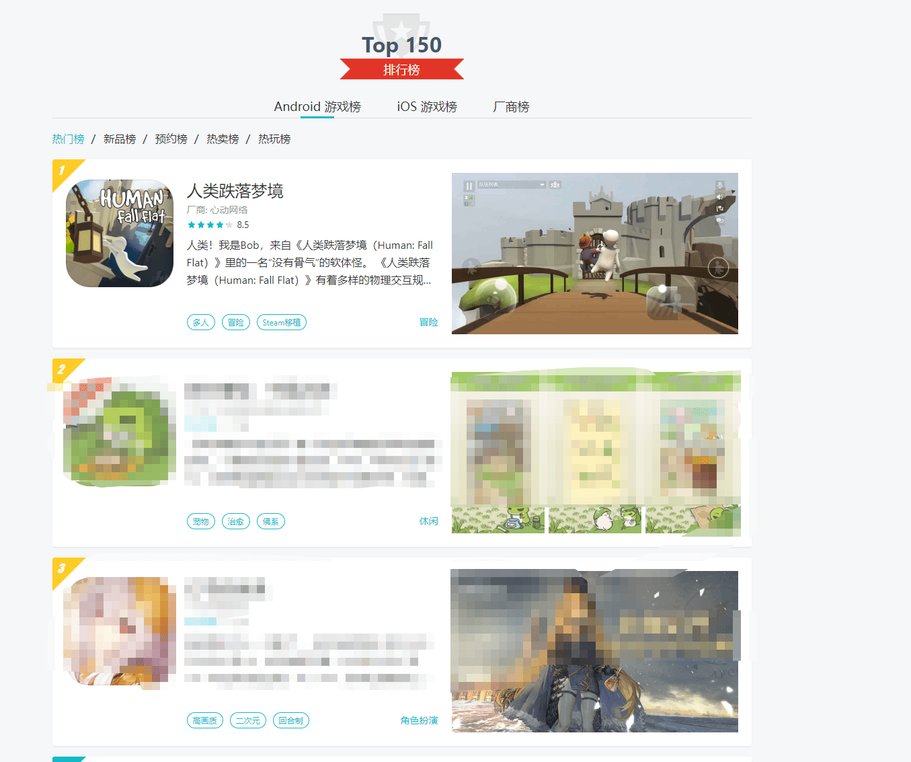911x762 pixels.
Task: Open the 休闲 category link
Action: (429, 521)
